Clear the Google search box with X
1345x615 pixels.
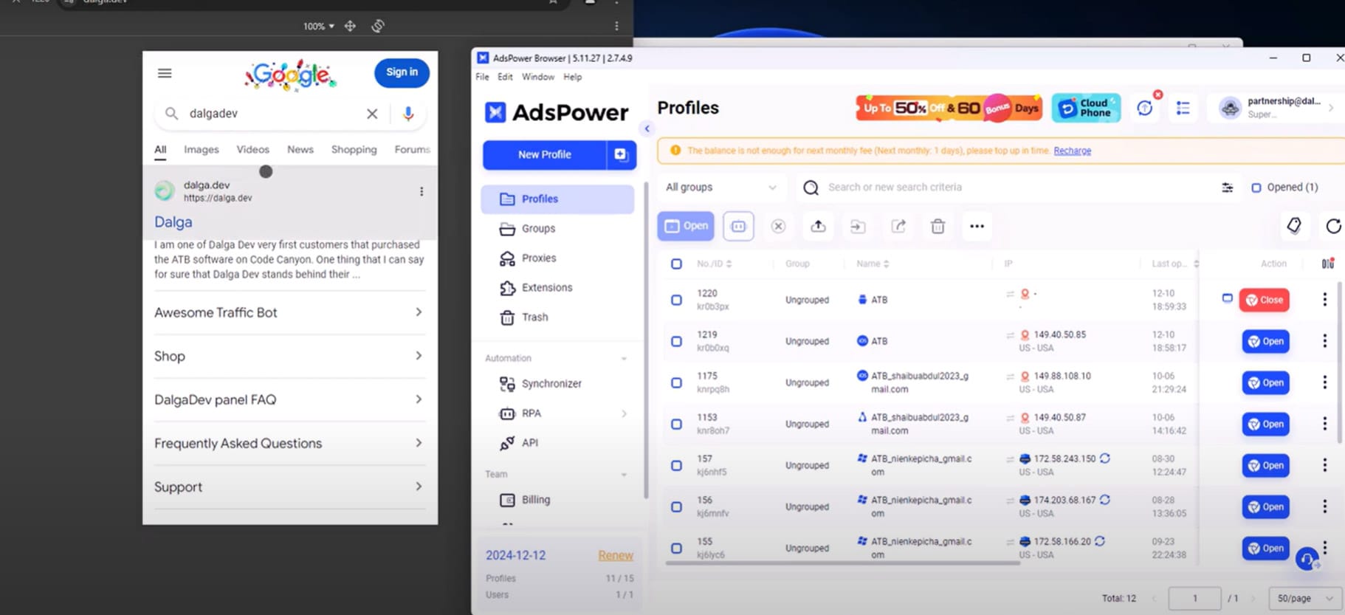click(372, 114)
